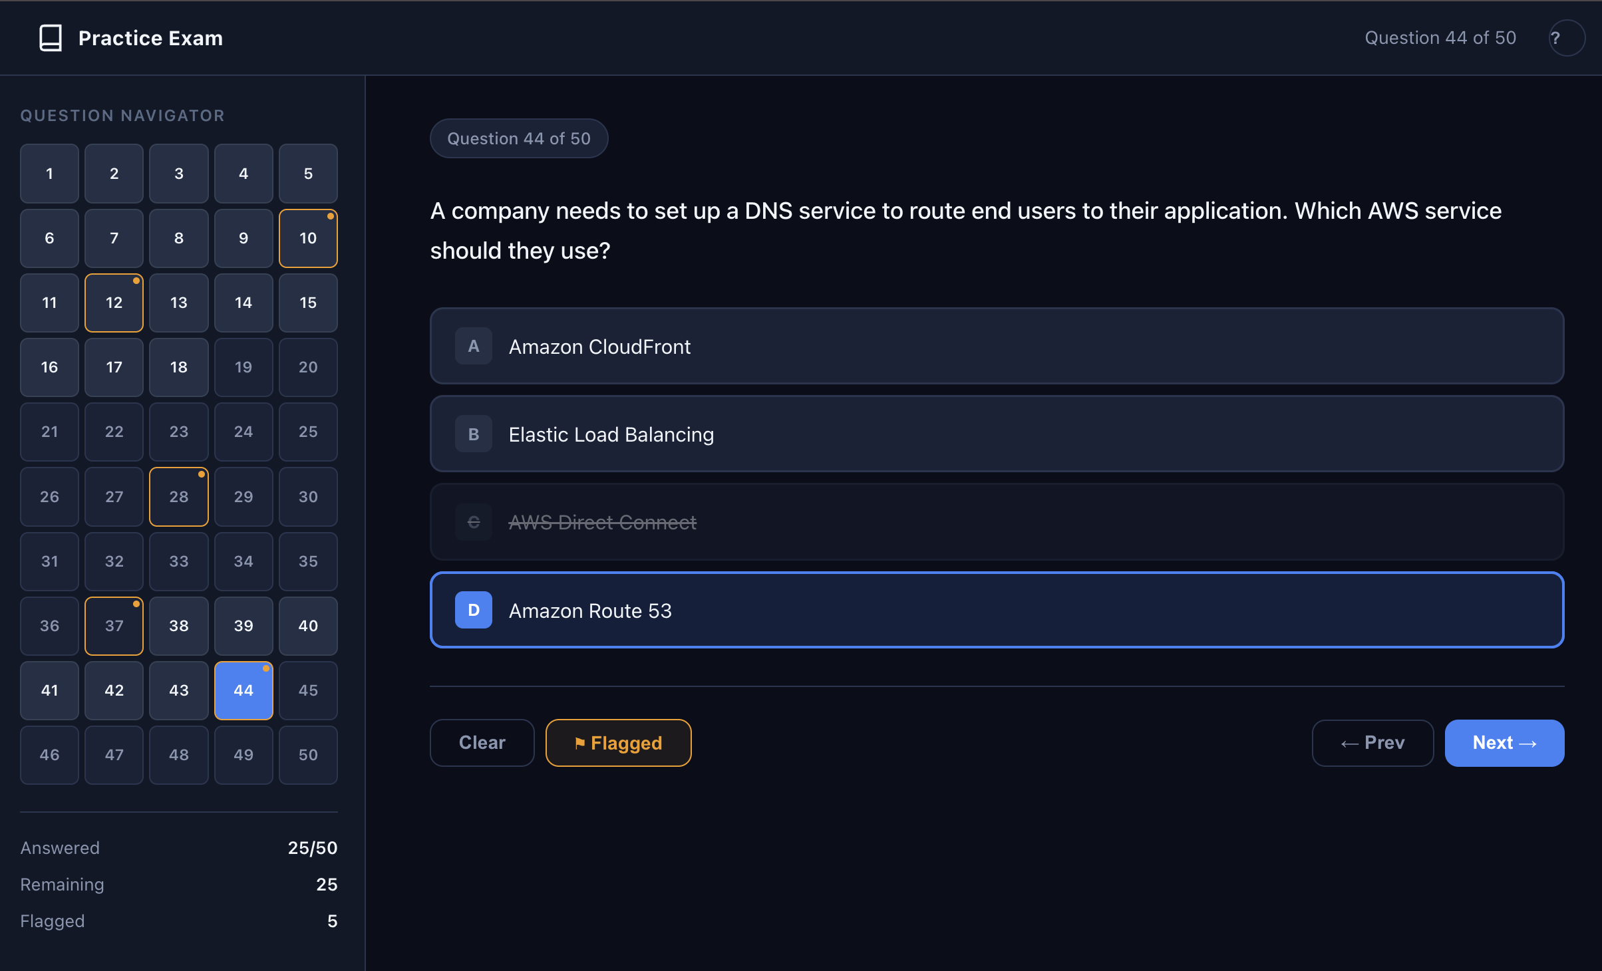Jump to question 43 in navigator

pos(179,690)
